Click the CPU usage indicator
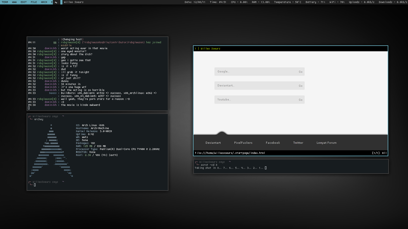This screenshot has height=229, width=408. [x=239, y=2]
